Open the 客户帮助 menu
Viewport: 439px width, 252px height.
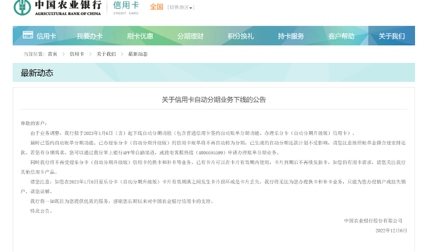click(341, 36)
